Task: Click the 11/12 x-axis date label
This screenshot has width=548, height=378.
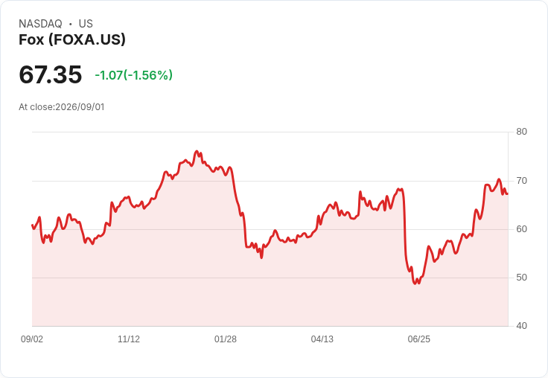Action: (129, 339)
